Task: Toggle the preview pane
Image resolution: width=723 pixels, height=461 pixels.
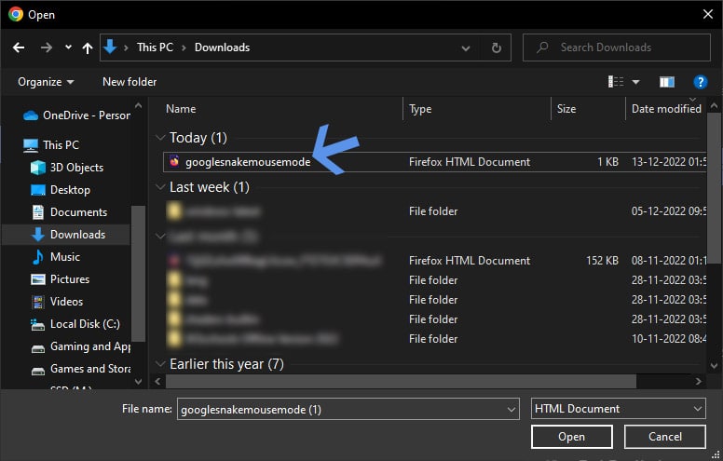Action: click(667, 82)
